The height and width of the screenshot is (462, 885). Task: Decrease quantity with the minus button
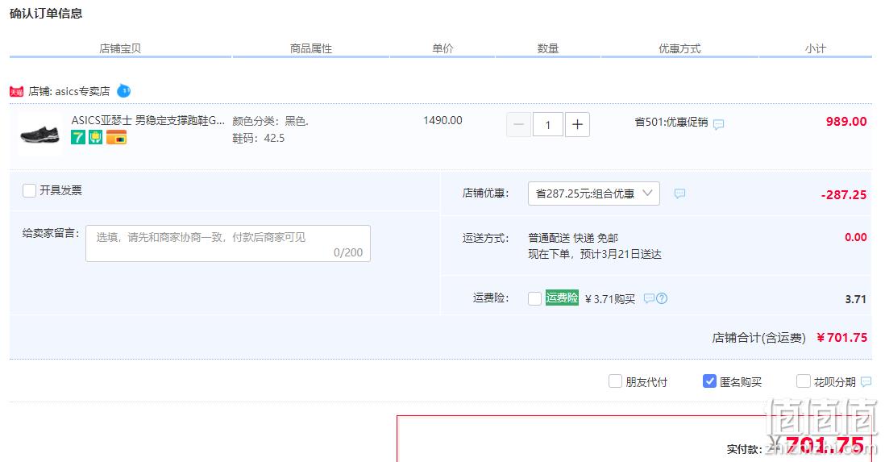[519, 125]
